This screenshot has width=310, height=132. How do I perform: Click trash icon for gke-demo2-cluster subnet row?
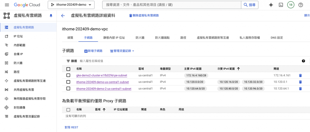click(x=300, y=75)
